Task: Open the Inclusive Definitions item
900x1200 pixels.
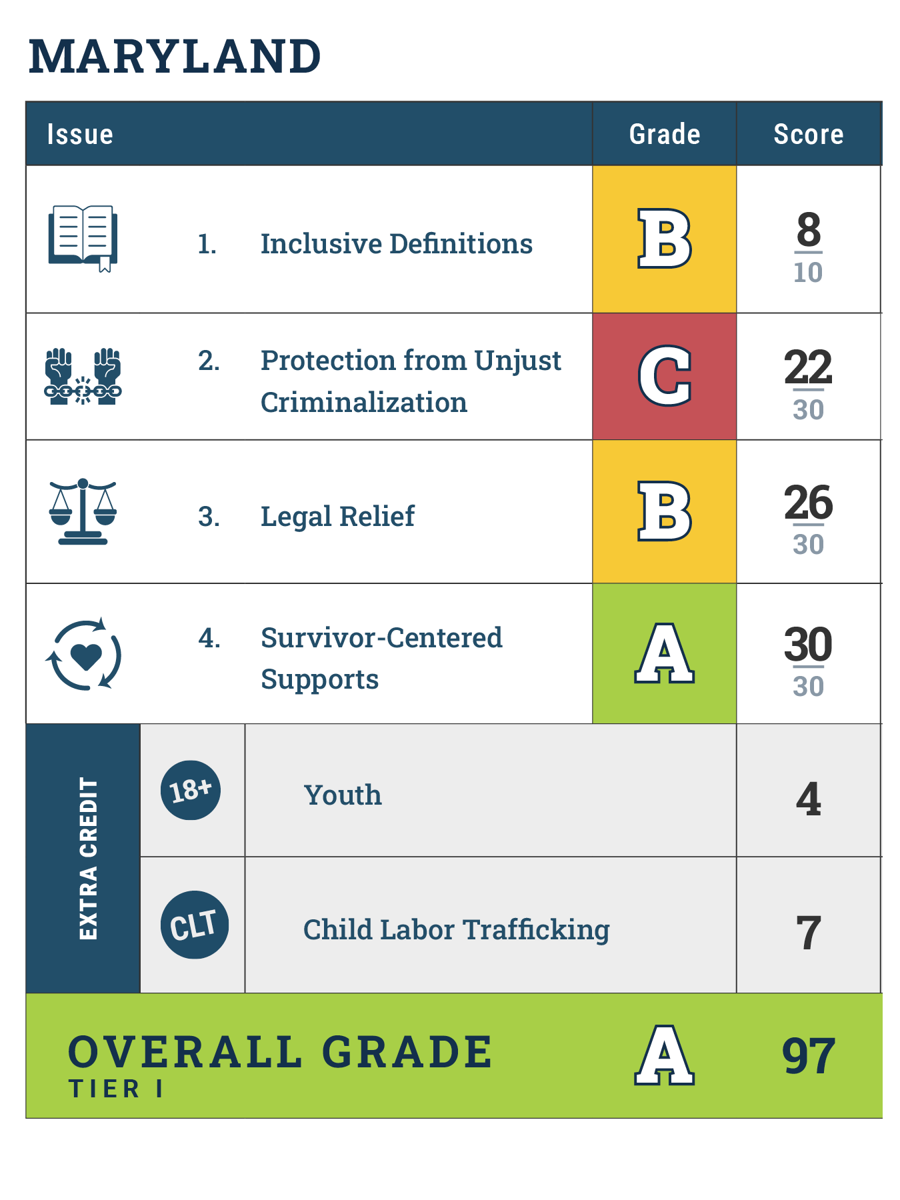Action: click(x=396, y=244)
